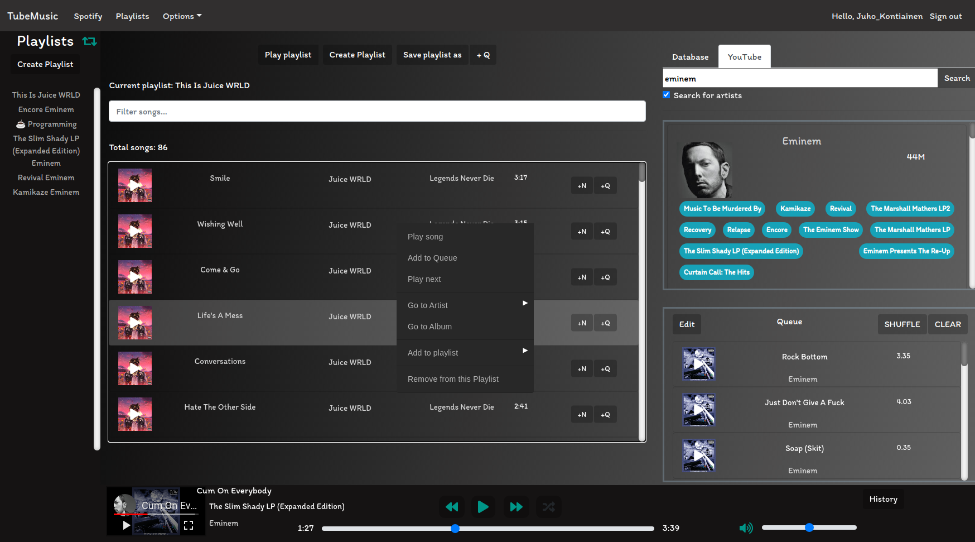The width and height of the screenshot is (975, 542).
Task: Click the queue Edit button
Action: [x=687, y=324]
